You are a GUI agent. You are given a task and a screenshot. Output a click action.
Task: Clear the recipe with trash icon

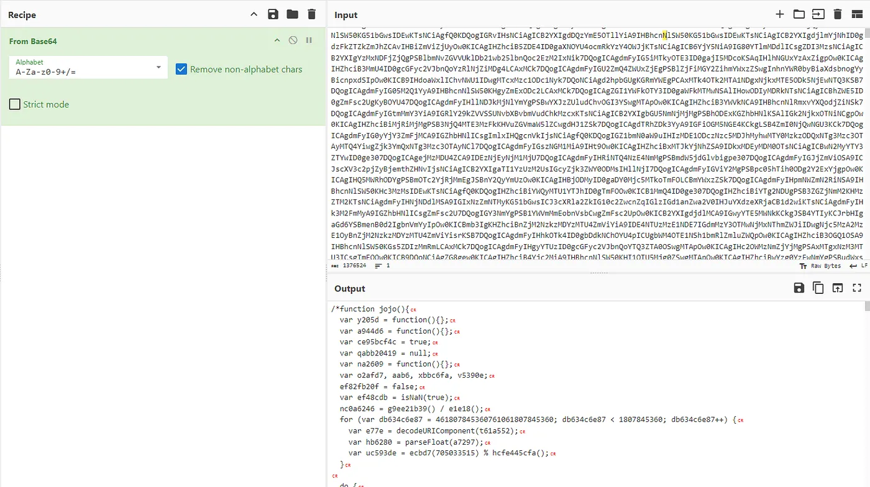[311, 14]
